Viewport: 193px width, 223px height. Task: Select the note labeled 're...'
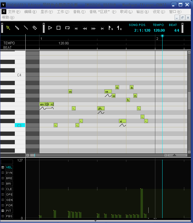108,92
